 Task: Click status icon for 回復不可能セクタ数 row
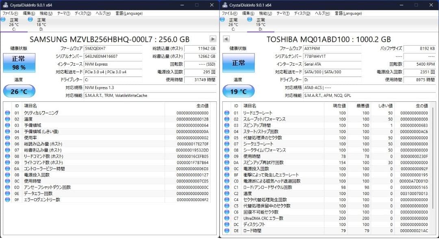[x=227, y=212]
